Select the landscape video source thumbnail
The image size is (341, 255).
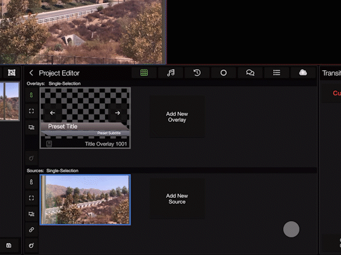(85, 199)
